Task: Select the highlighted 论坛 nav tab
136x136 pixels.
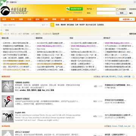Action: pyautogui.click(x=37, y=19)
